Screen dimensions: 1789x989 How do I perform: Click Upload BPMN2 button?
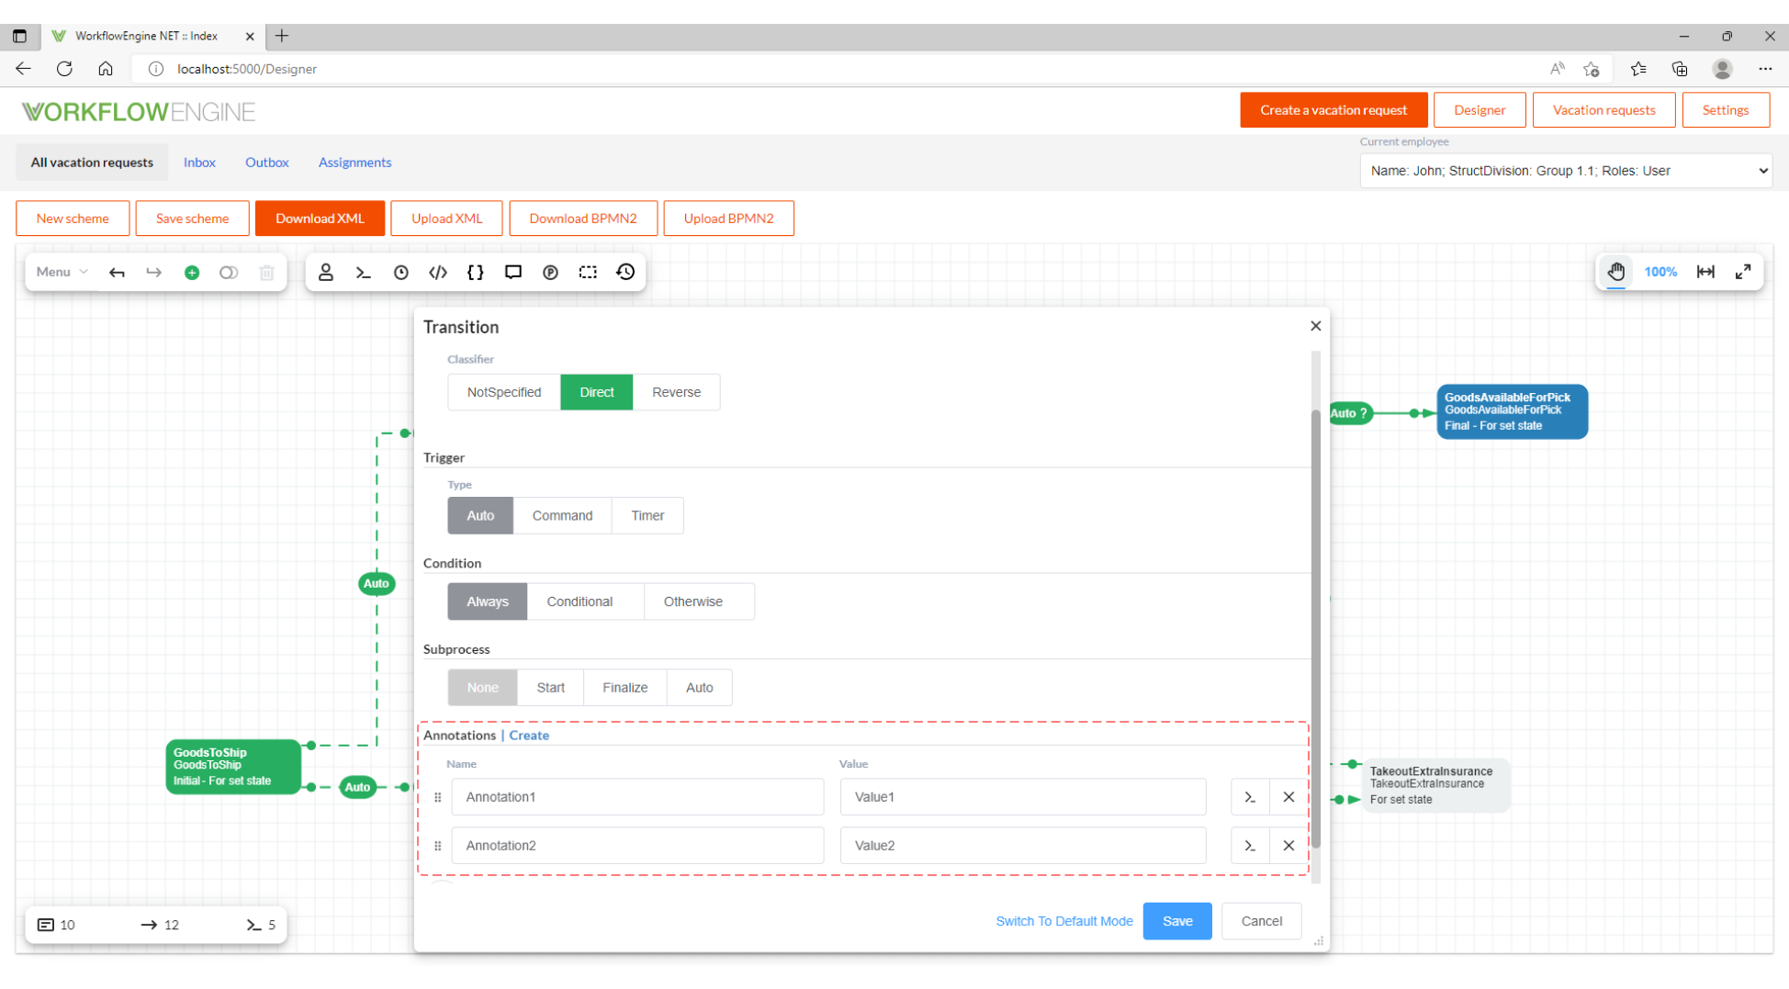pos(729,219)
